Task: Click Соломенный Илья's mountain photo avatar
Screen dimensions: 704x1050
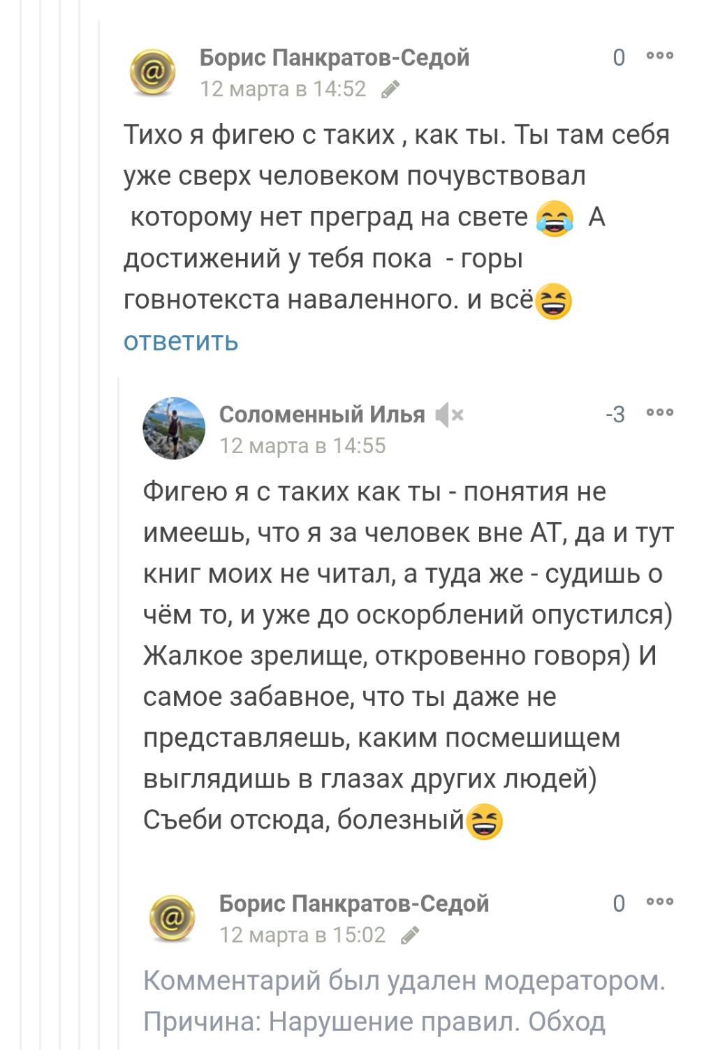Action: (x=174, y=428)
